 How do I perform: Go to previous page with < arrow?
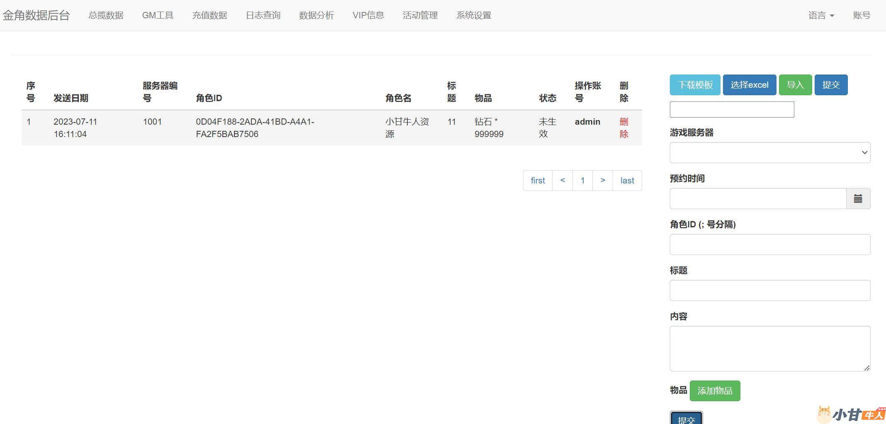pyautogui.click(x=562, y=181)
